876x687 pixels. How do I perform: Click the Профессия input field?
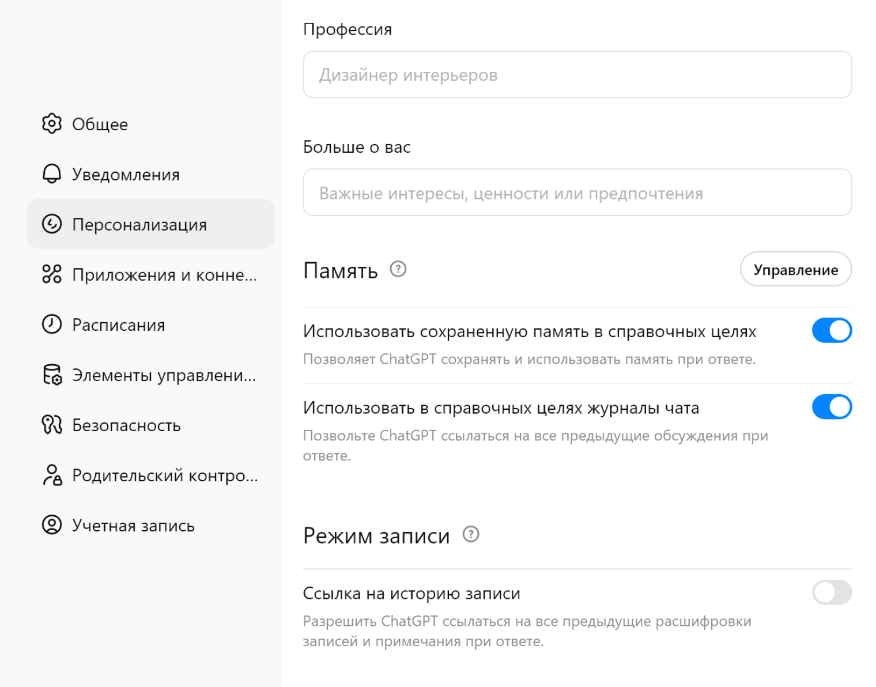577,74
